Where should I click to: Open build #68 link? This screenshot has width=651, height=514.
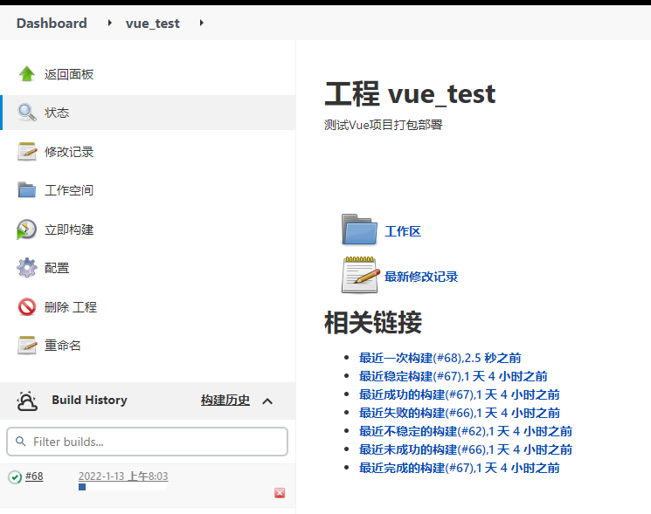tap(34, 476)
